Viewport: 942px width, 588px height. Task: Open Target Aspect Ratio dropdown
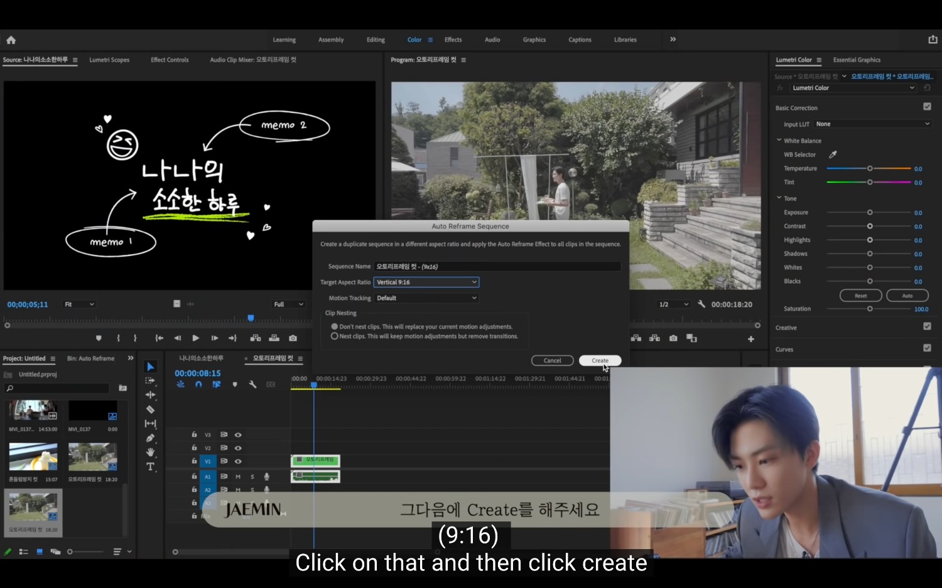[426, 282]
